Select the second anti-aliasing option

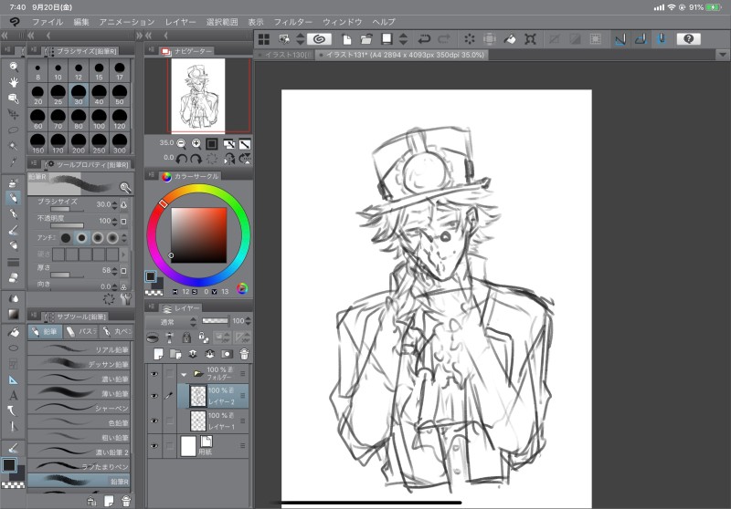click(81, 238)
